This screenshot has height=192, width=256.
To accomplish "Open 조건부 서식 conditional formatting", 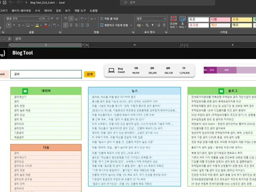I will click(x=173, y=22).
